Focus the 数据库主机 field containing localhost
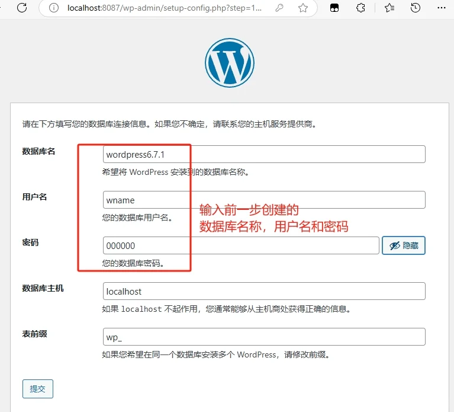The image size is (454, 412). (x=264, y=291)
